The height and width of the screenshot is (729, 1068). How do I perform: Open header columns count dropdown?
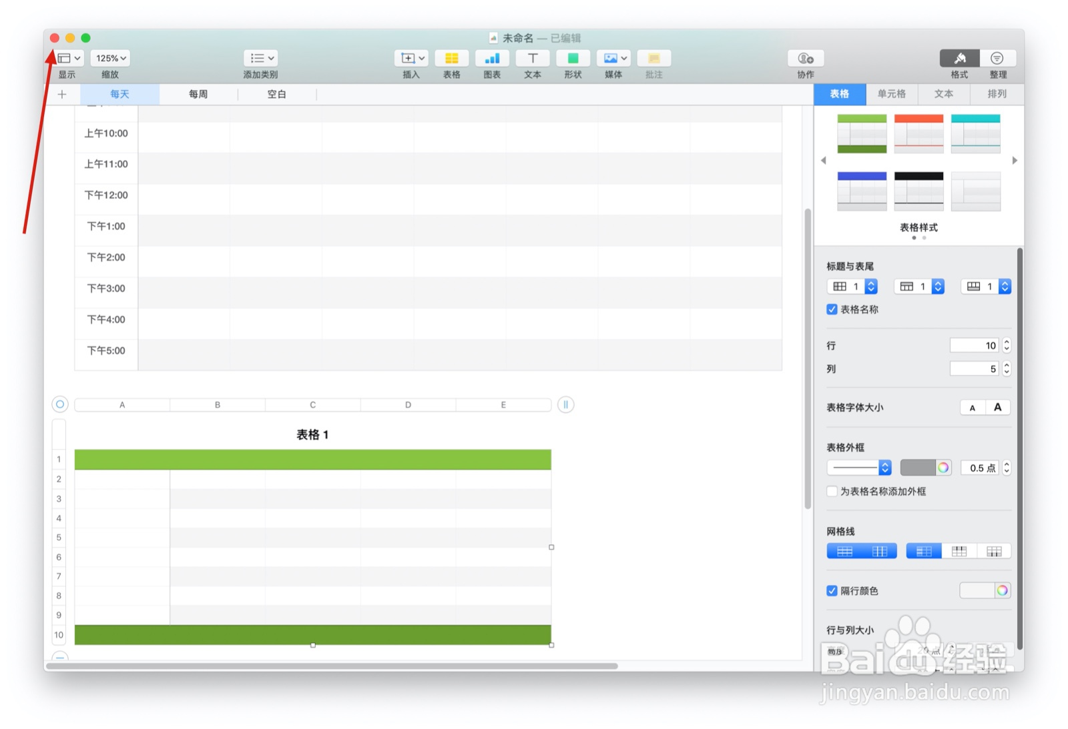point(852,286)
